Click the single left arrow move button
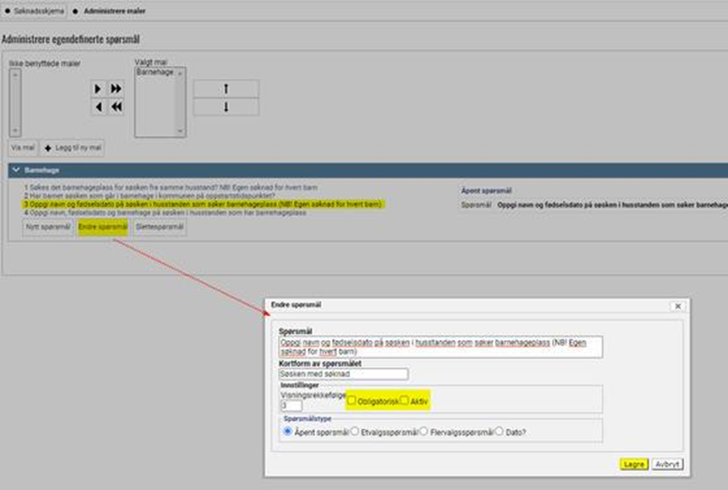The image size is (728, 490). pyautogui.click(x=99, y=106)
